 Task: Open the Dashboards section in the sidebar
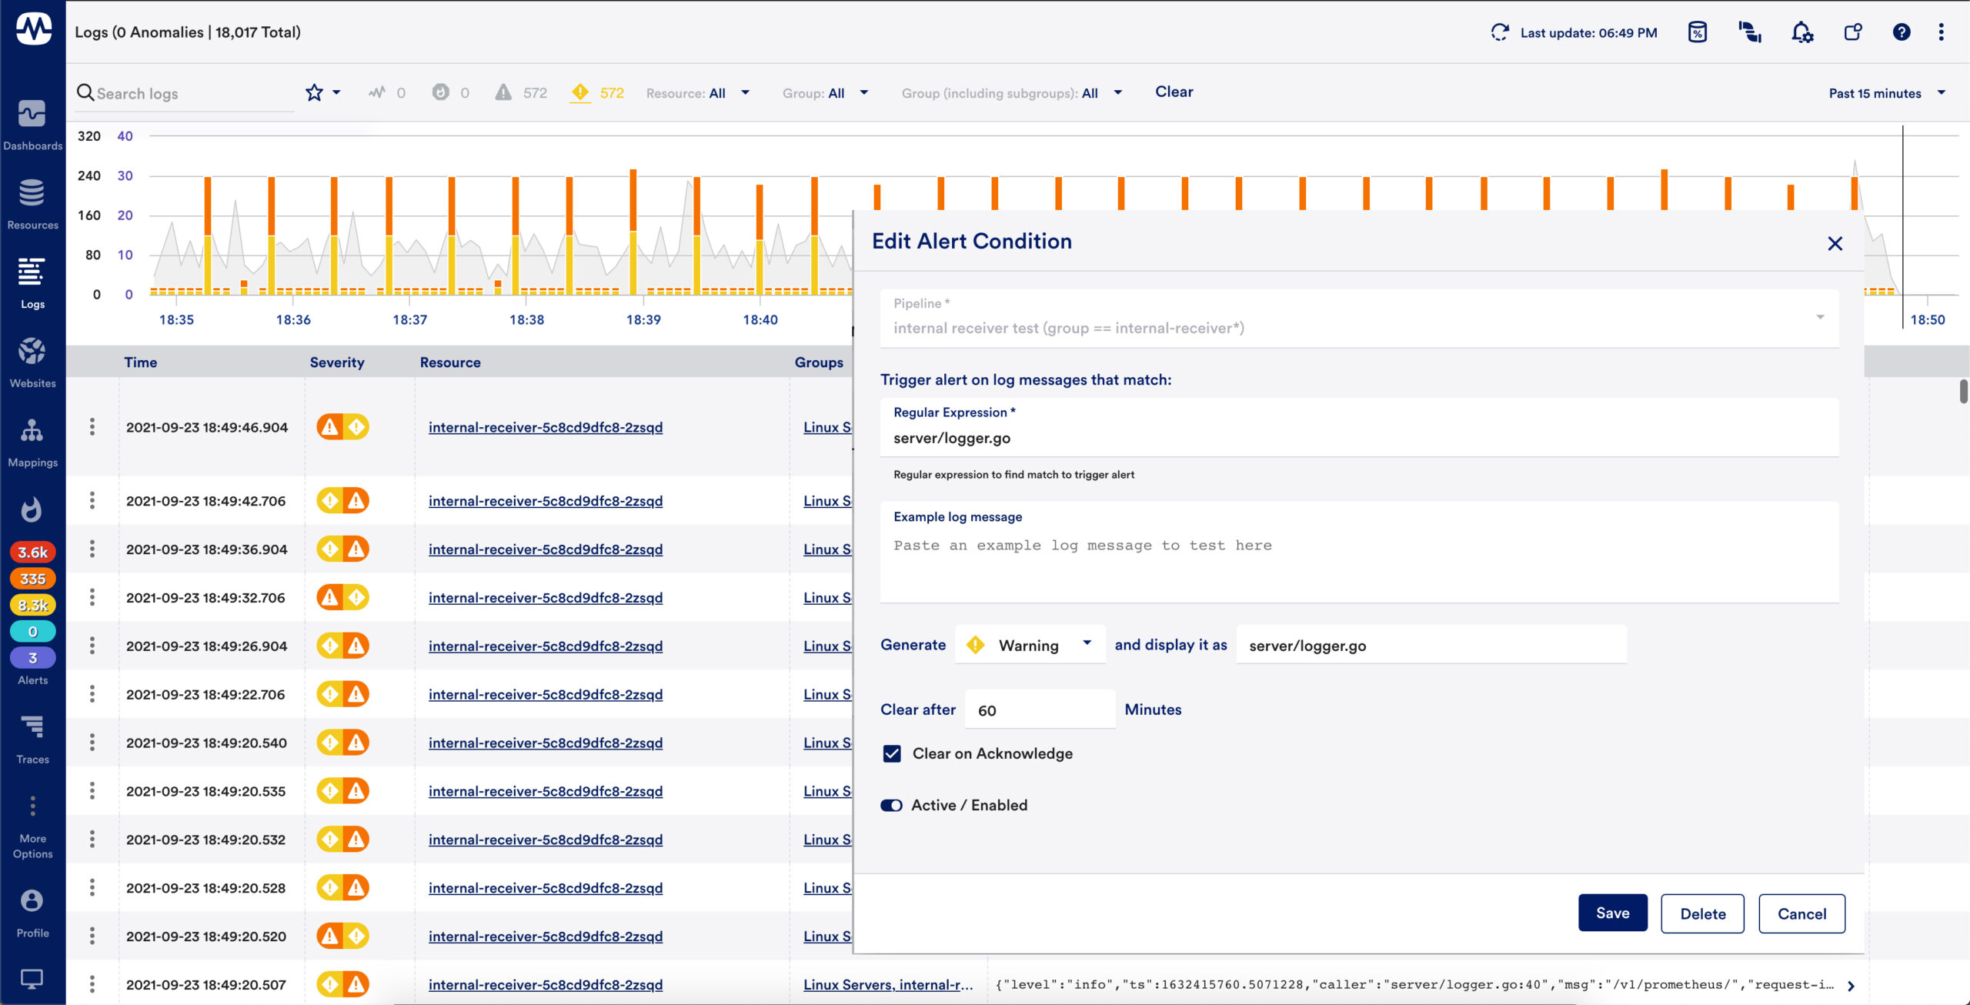coord(32,125)
